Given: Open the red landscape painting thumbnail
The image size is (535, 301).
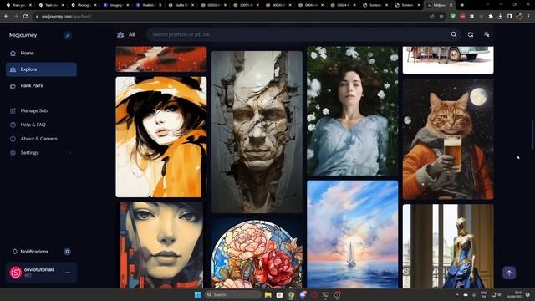Looking at the screenshot, I should click(161, 59).
